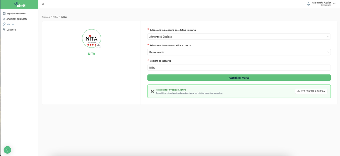Click the Nombre de la marca field

[x=239, y=68]
